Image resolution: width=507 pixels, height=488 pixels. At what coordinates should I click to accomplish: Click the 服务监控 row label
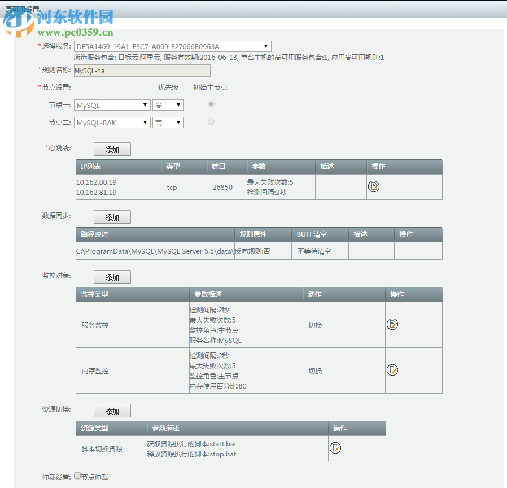click(95, 325)
